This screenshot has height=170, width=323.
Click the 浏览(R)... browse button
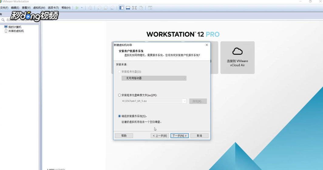click(x=198, y=101)
